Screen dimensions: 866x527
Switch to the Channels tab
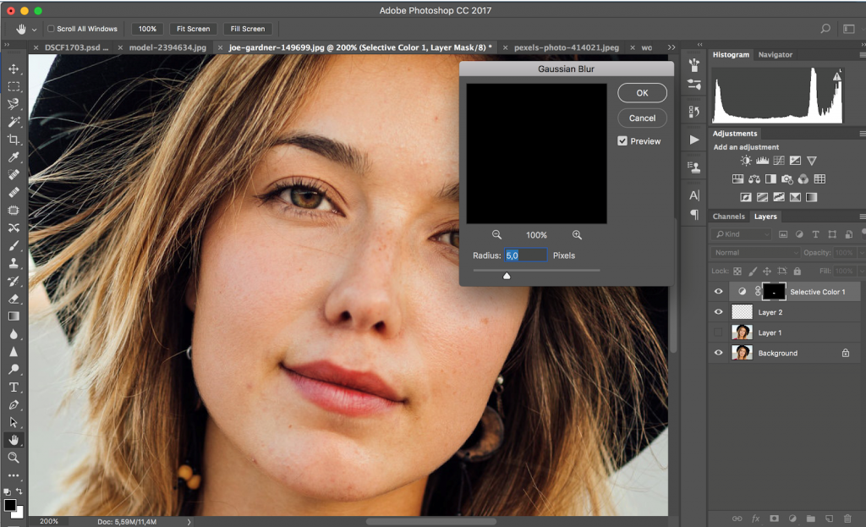(x=727, y=217)
